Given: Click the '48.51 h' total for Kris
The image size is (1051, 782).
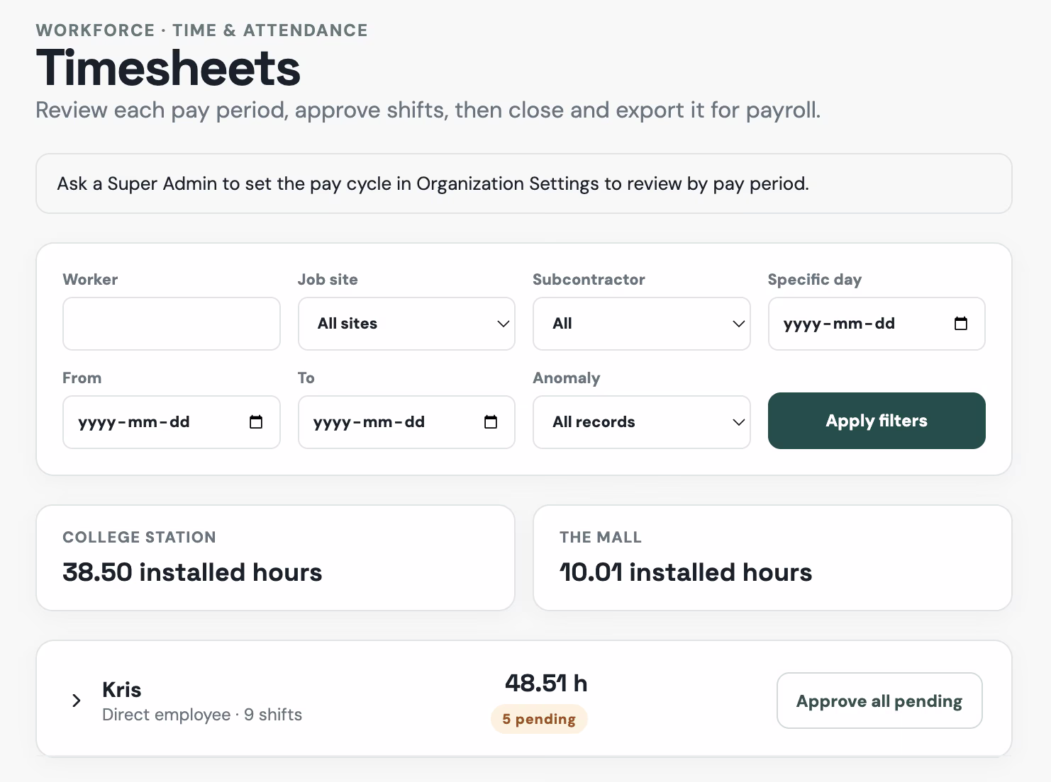Looking at the screenshot, I should (546, 683).
